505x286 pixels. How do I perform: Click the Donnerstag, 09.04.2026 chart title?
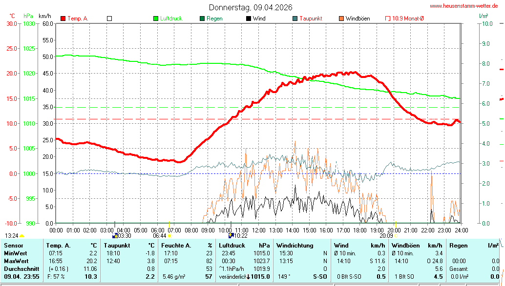pyautogui.click(x=251, y=7)
